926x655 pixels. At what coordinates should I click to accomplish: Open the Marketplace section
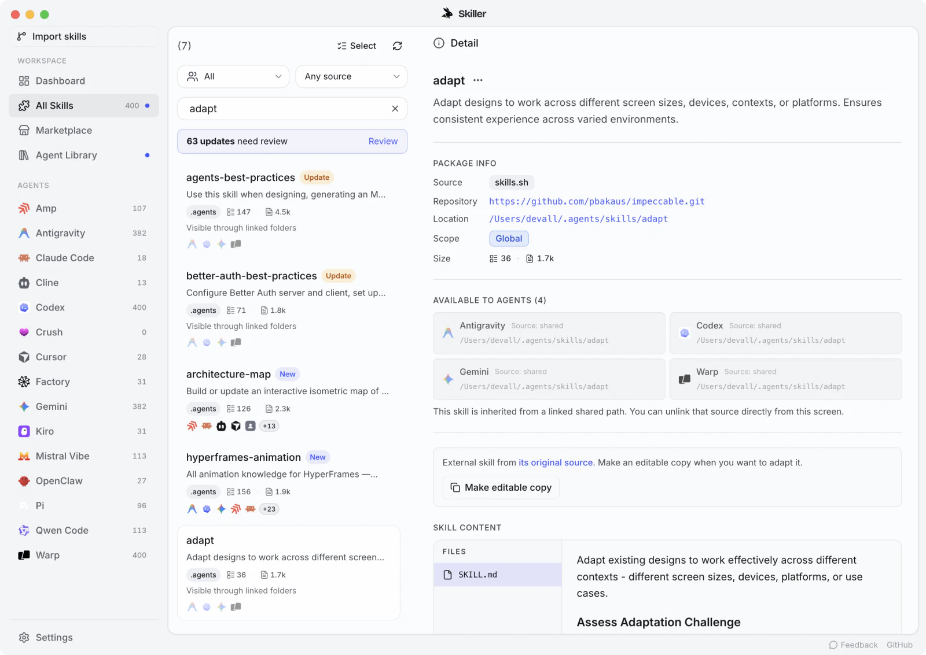point(84,131)
